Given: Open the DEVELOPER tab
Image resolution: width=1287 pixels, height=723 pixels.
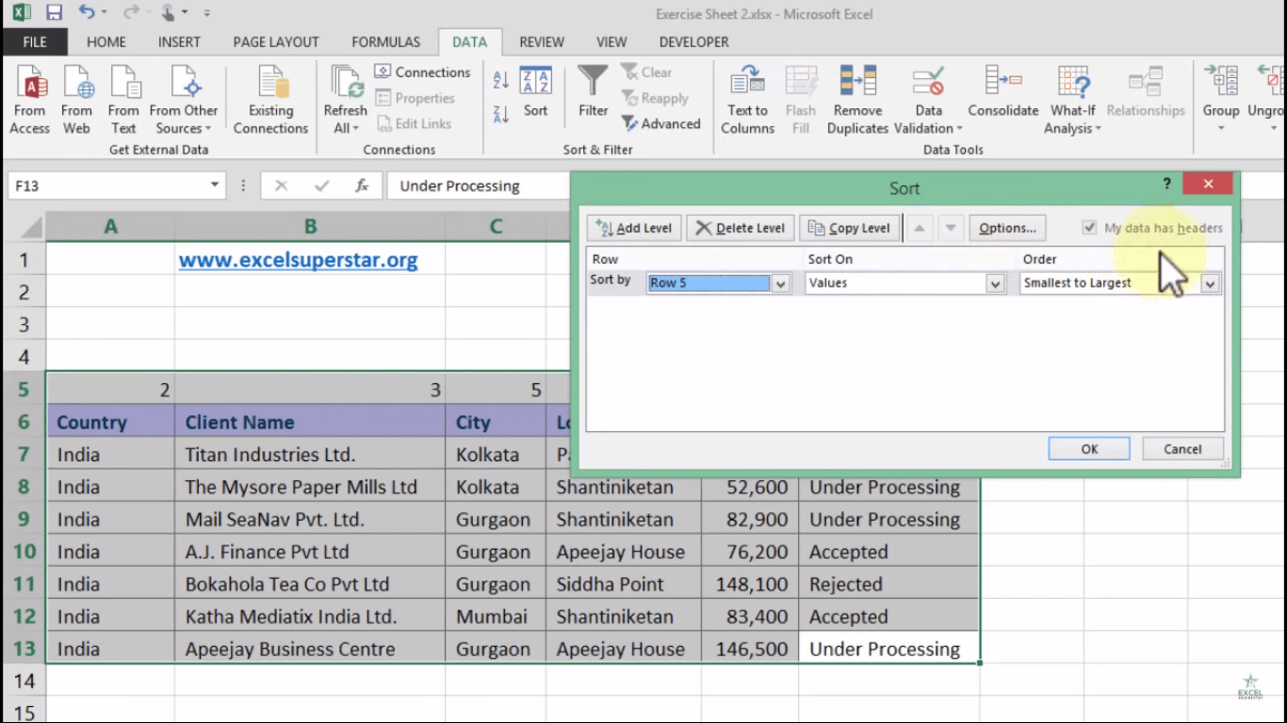Looking at the screenshot, I should pos(693,41).
